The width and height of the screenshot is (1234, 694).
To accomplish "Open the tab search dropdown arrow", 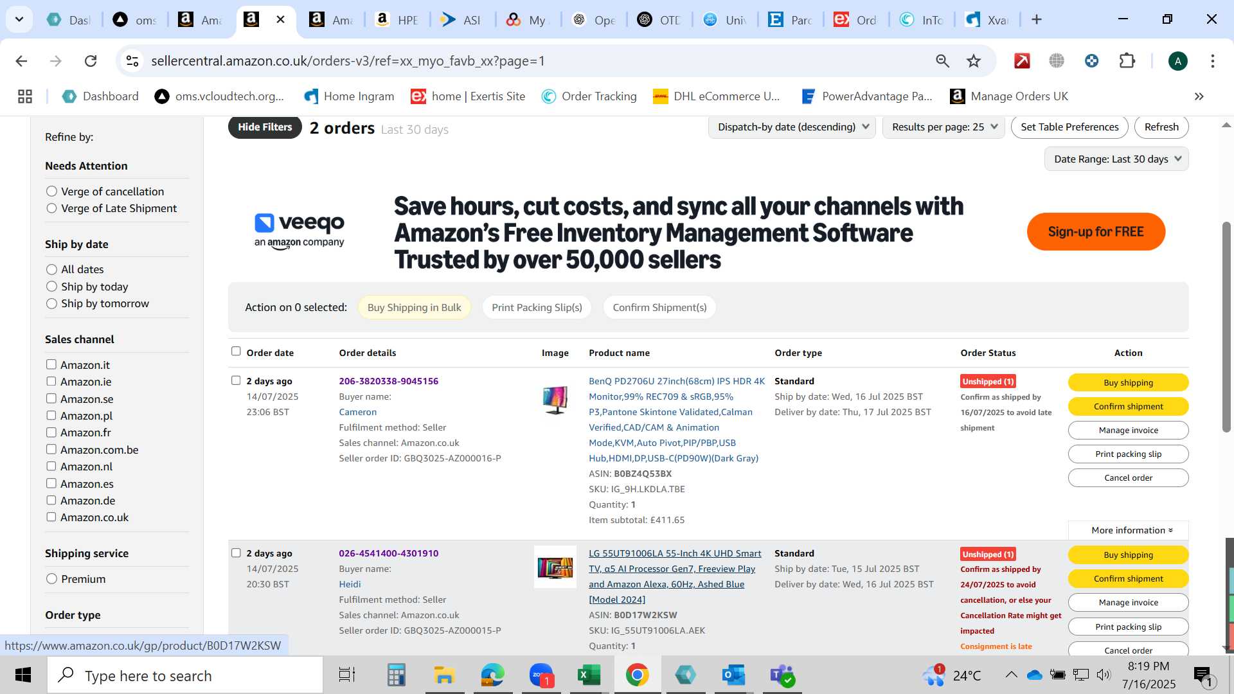I will pyautogui.click(x=19, y=19).
